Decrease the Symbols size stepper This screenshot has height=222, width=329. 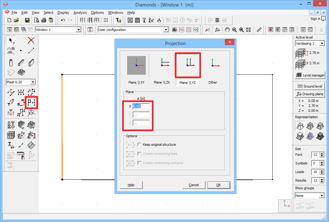322,165
